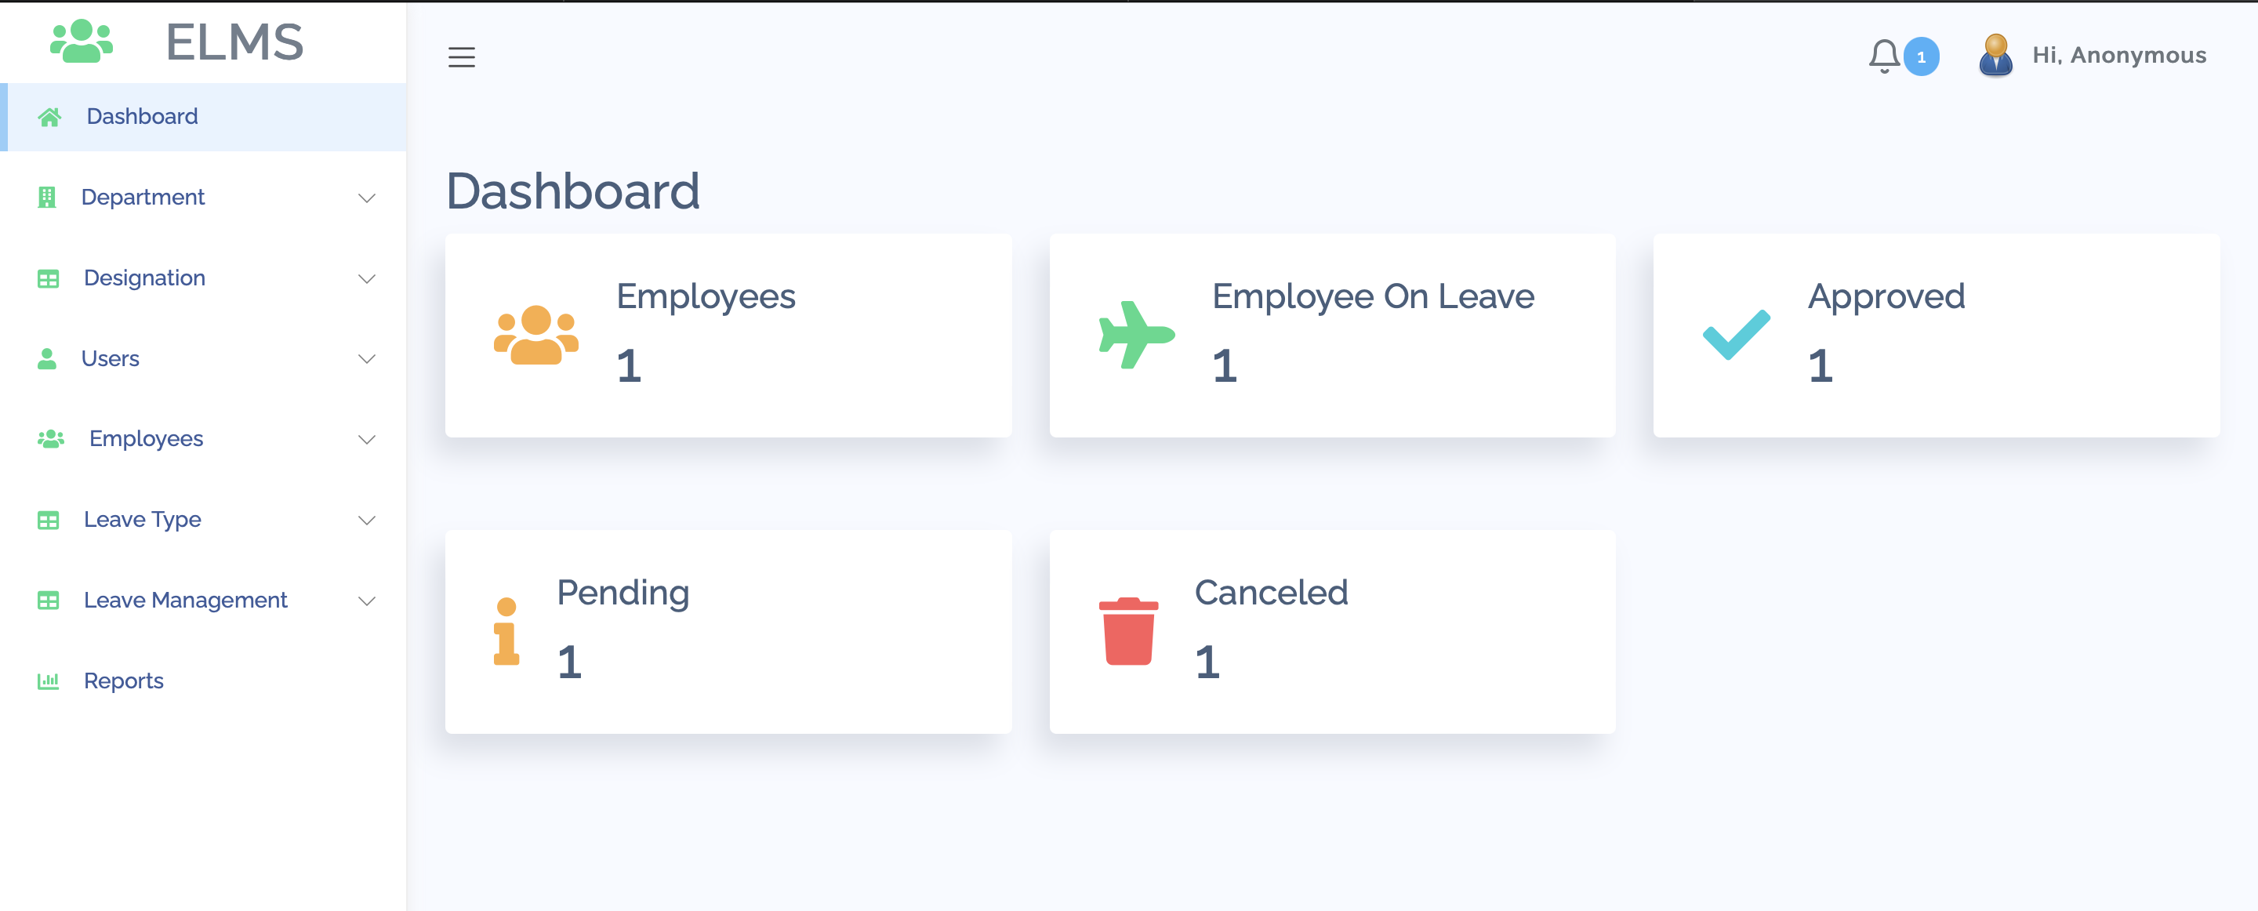The image size is (2258, 911).
Task: Open the Designation menu item
Action: coord(144,278)
